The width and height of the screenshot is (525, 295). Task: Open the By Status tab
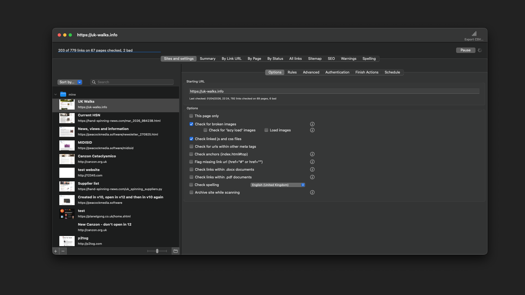point(275,58)
